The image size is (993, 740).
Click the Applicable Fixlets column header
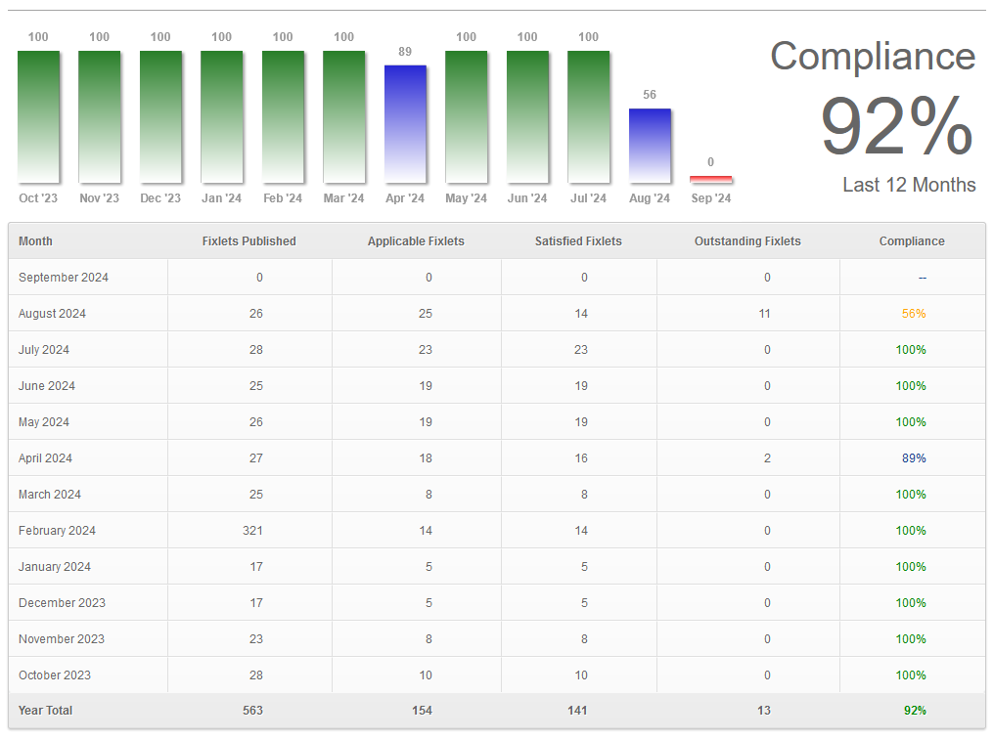[x=417, y=240]
